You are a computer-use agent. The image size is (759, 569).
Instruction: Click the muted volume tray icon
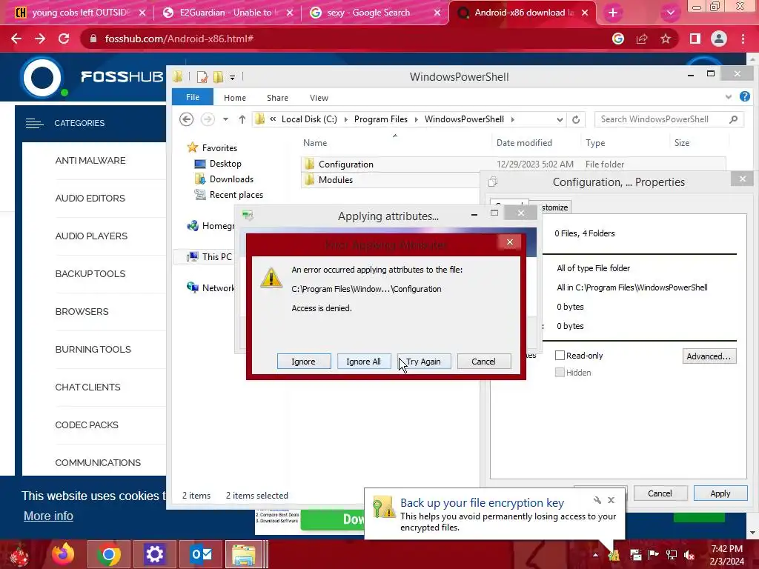point(689,555)
